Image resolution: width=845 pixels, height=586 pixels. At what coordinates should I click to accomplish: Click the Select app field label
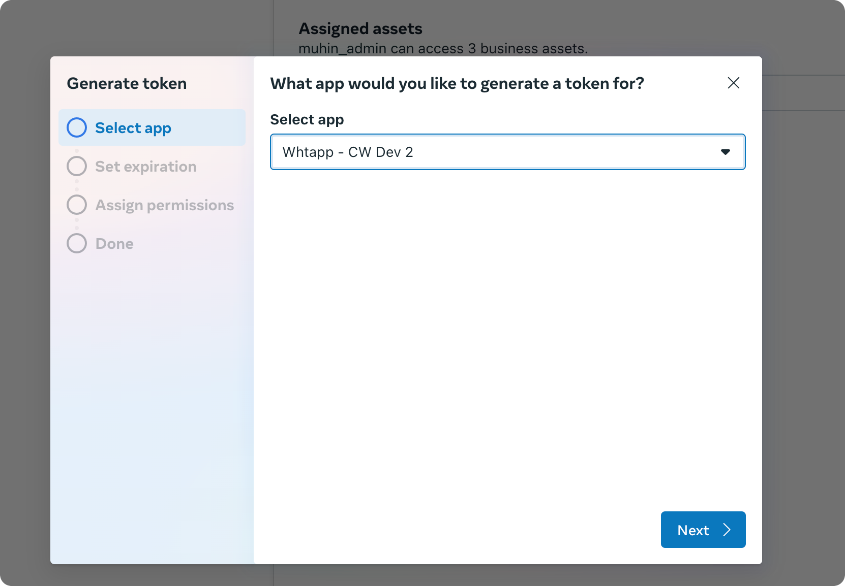pyautogui.click(x=307, y=119)
